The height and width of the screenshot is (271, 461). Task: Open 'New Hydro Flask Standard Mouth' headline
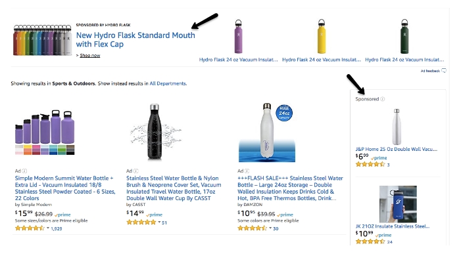(x=135, y=39)
